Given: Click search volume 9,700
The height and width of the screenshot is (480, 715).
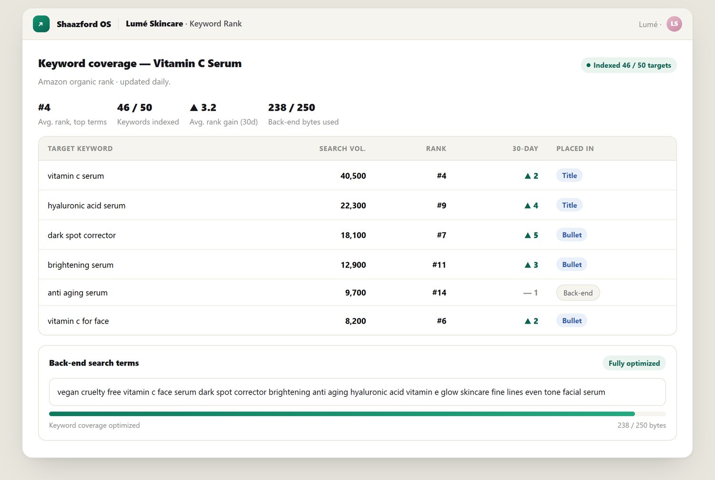Looking at the screenshot, I should [x=356, y=293].
